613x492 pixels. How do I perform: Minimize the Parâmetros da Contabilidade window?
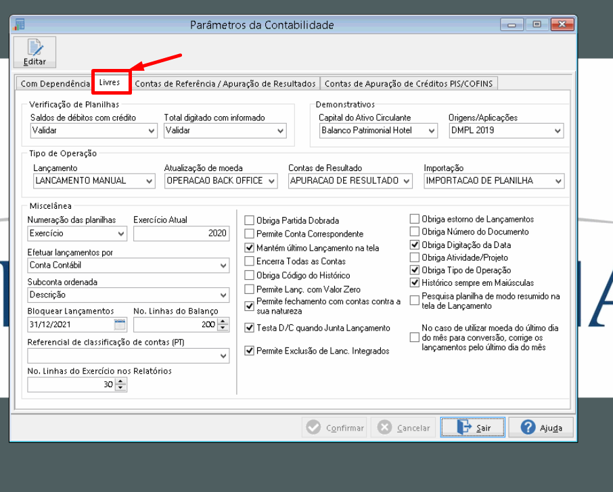512,24
